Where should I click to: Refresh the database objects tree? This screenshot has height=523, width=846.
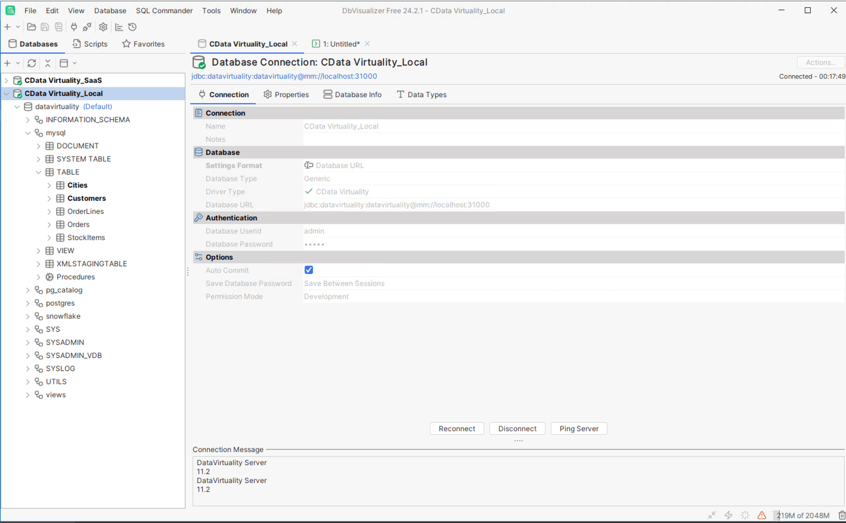(32, 63)
